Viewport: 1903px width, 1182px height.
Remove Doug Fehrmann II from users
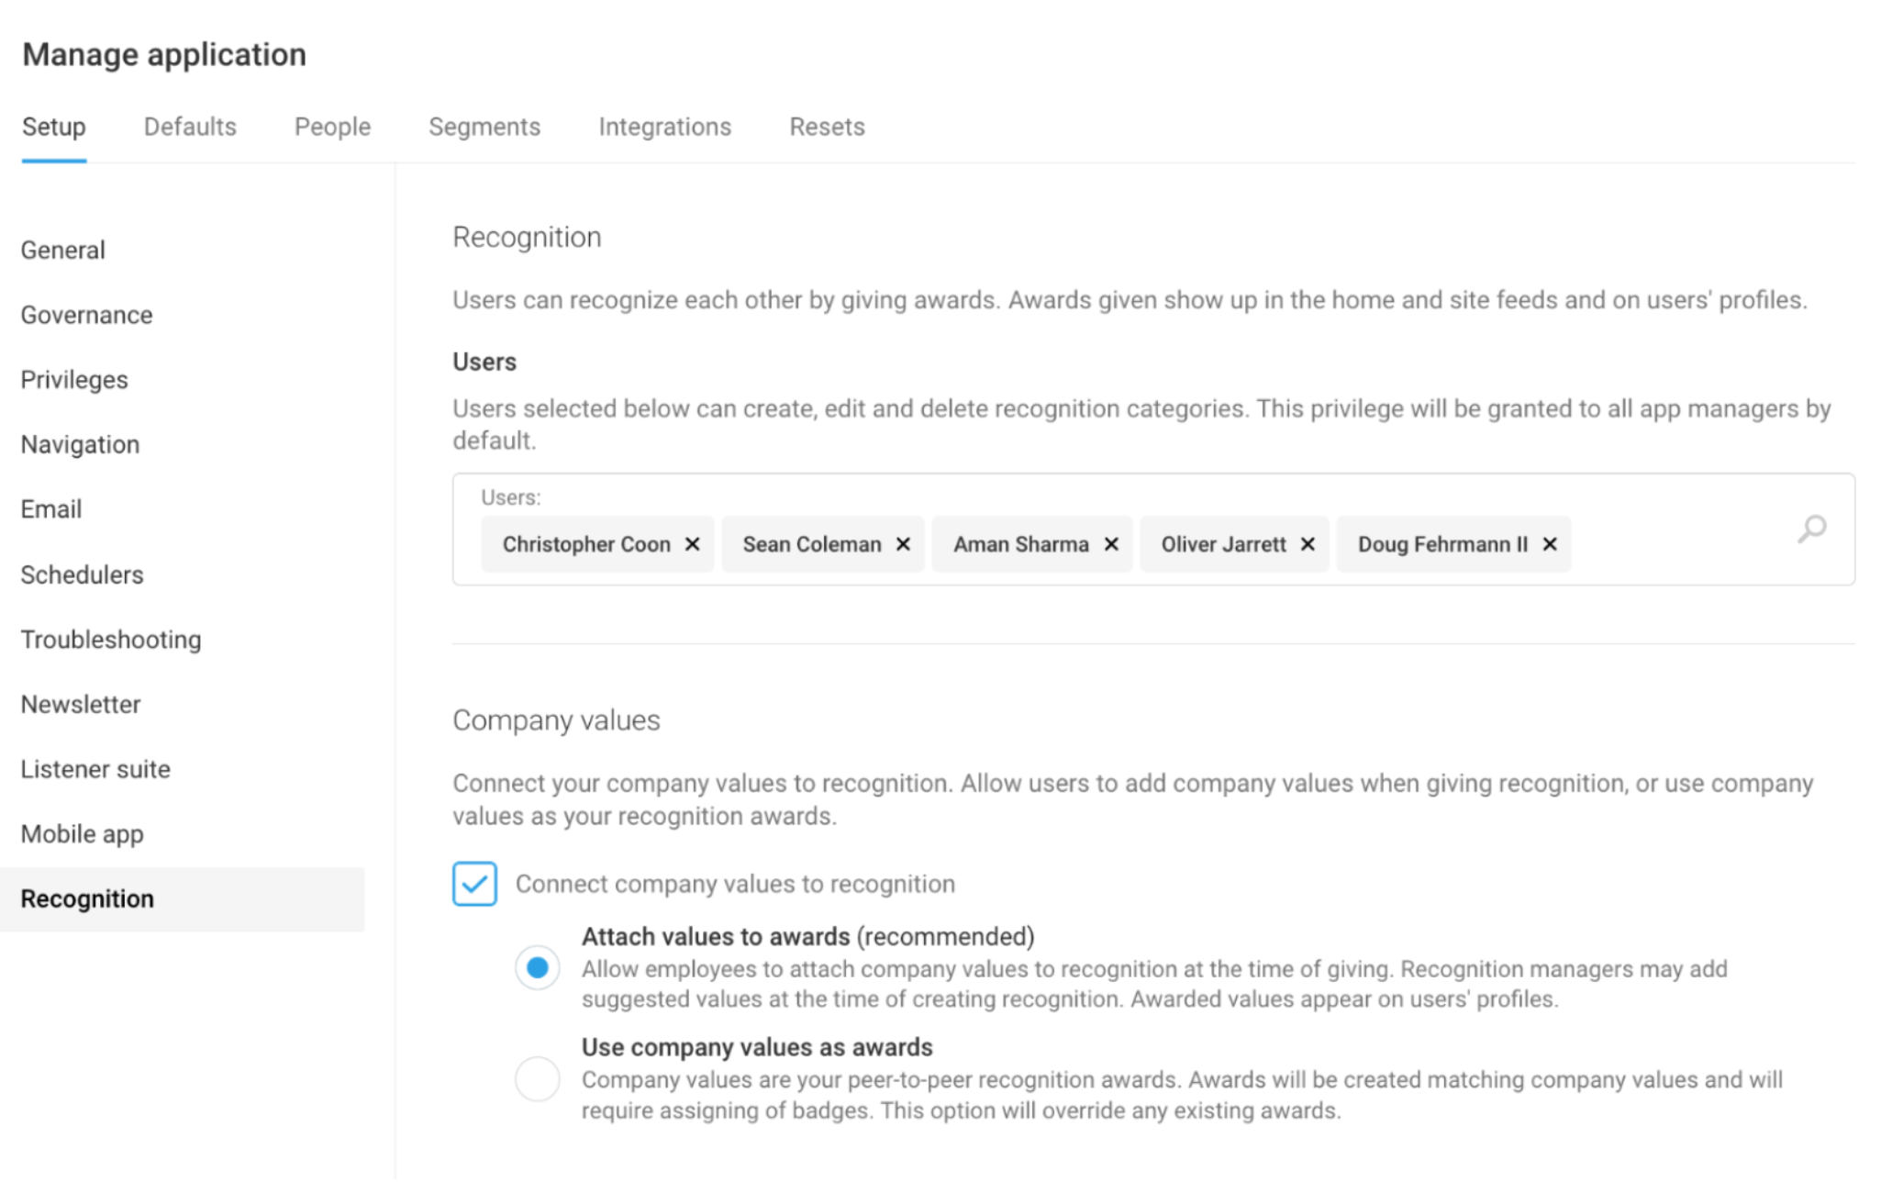1550,544
